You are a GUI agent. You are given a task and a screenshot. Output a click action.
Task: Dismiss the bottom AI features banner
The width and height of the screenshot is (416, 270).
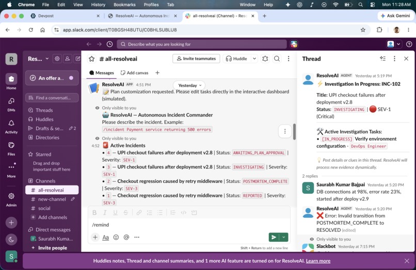point(407,261)
